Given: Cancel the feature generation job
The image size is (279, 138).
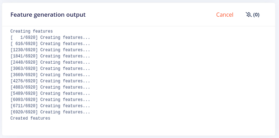Looking at the screenshot, I should [x=225, y=15].
